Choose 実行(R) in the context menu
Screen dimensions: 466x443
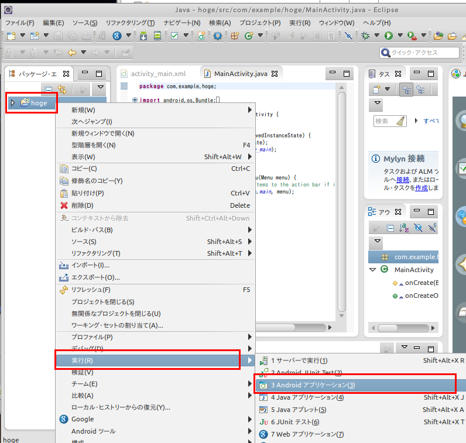pyautogui.click(x=156, y=360)
